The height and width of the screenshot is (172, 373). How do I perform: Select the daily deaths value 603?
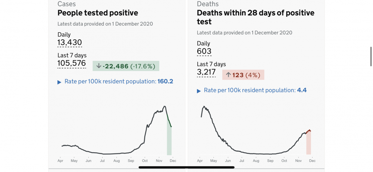click(x=204, y=51)
